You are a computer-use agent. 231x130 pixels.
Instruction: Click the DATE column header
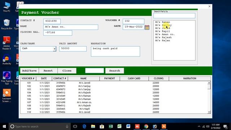[x=44, y=79]
